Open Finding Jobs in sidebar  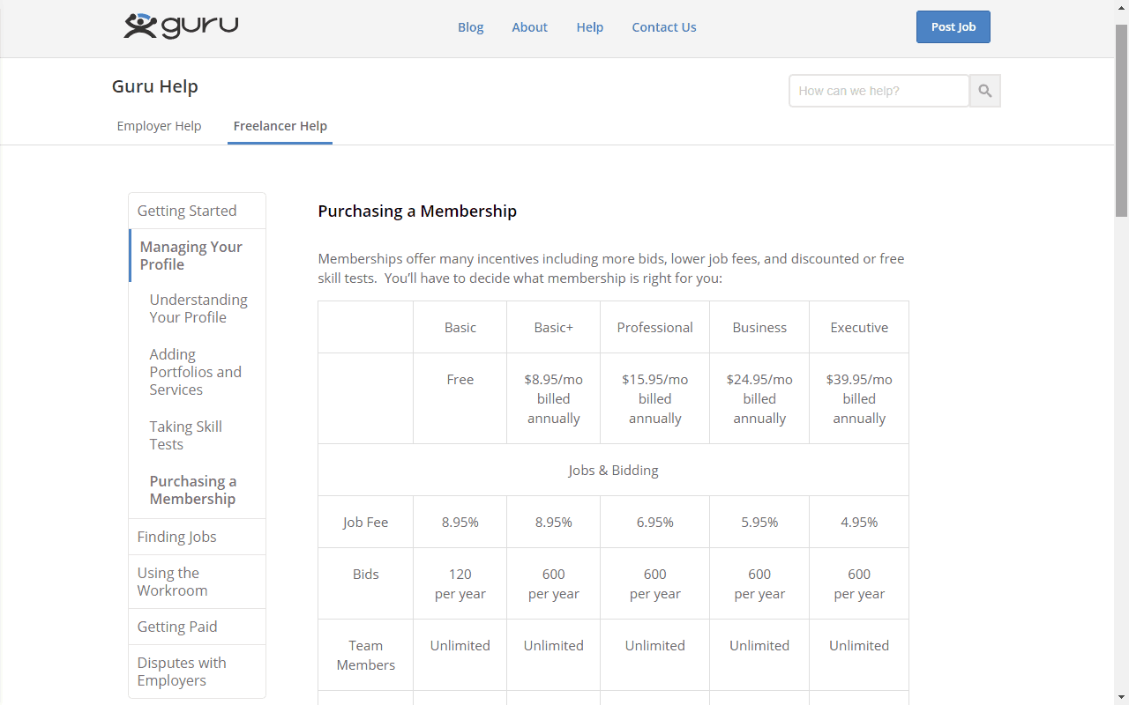point(197,537)
